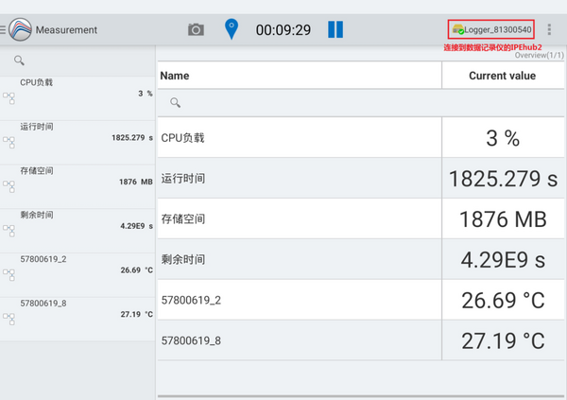This screenshot has width=567, height=400.
Task: Open the three-dot overflow menu
Action: [x=549, y=29]
